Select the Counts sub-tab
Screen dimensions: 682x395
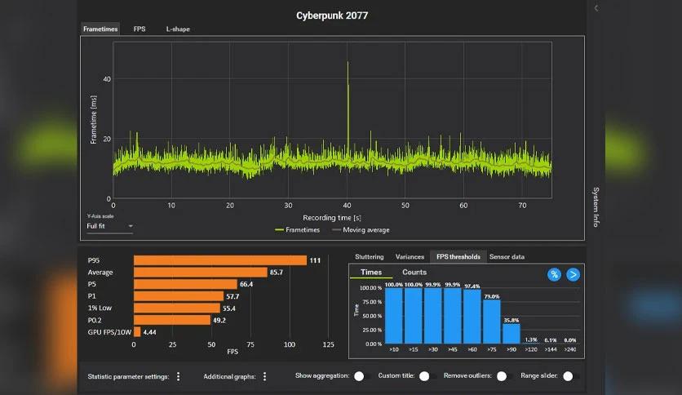414,273
